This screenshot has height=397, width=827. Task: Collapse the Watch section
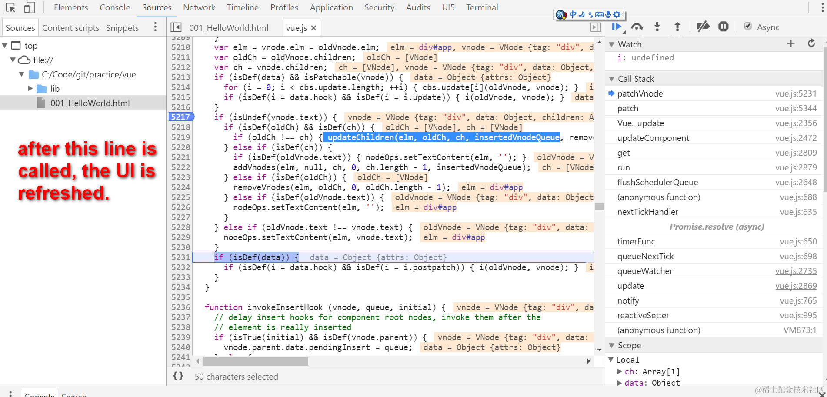coord(612,44)
